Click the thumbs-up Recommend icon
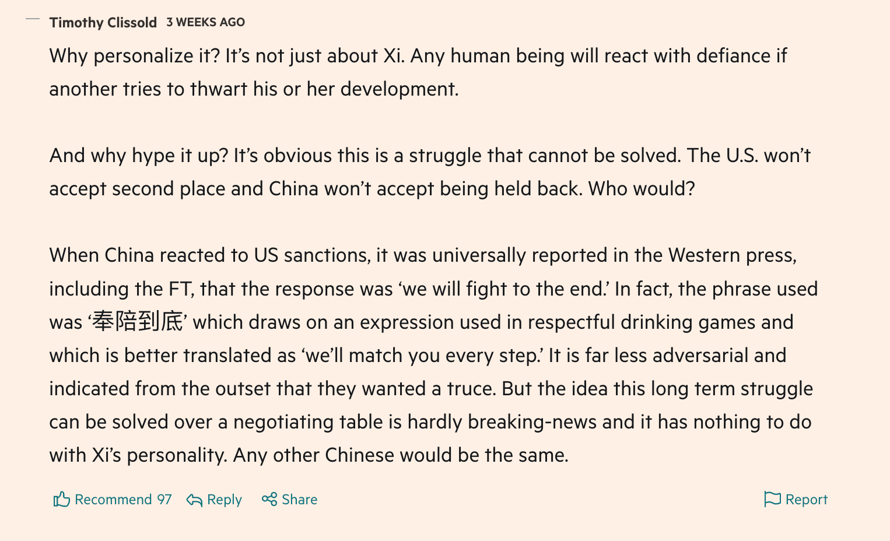890x541 pixels. (62, 499)
